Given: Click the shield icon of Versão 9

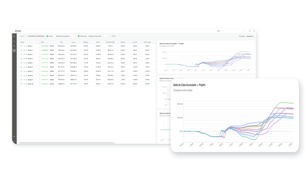Looking at the screenshot, I should point(26,80).
